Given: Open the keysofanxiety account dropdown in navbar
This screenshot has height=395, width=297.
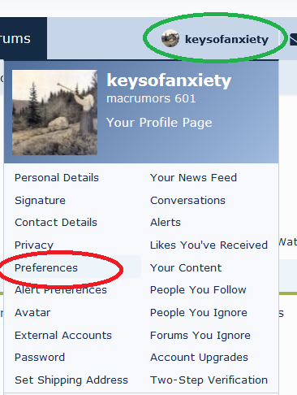Looking at the screenshot, I should coord(215,39).
